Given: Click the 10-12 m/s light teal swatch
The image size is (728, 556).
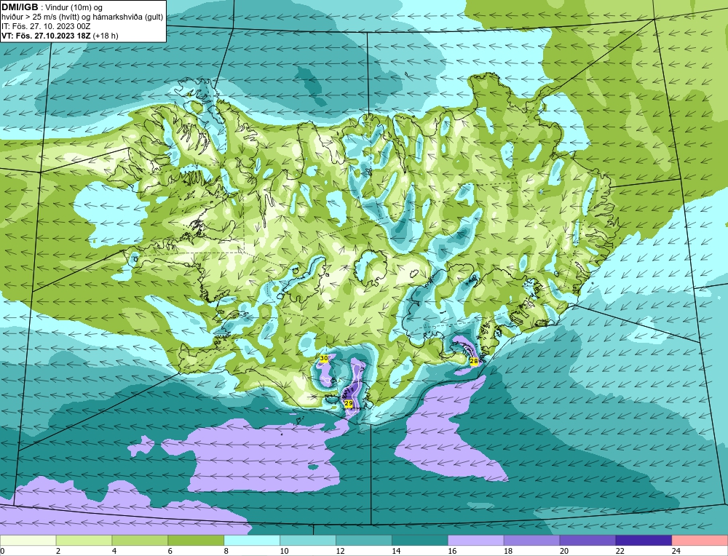Looking at the screenshot, I should point(308,541).
